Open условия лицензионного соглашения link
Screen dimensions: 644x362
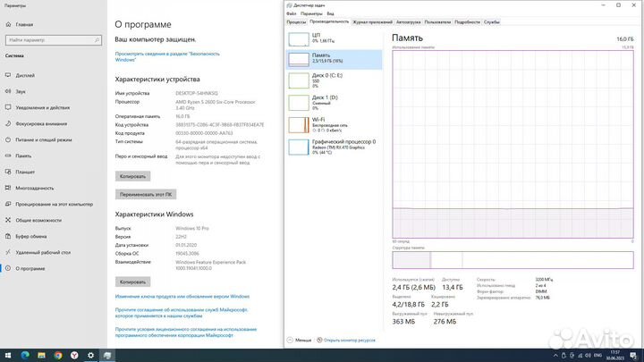point(186,333)
